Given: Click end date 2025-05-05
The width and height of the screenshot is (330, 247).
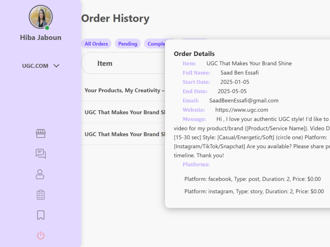Looking at the screenshot, I should point(232,91).
